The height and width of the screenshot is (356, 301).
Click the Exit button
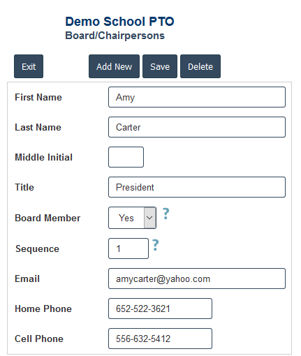coord(29,66)
